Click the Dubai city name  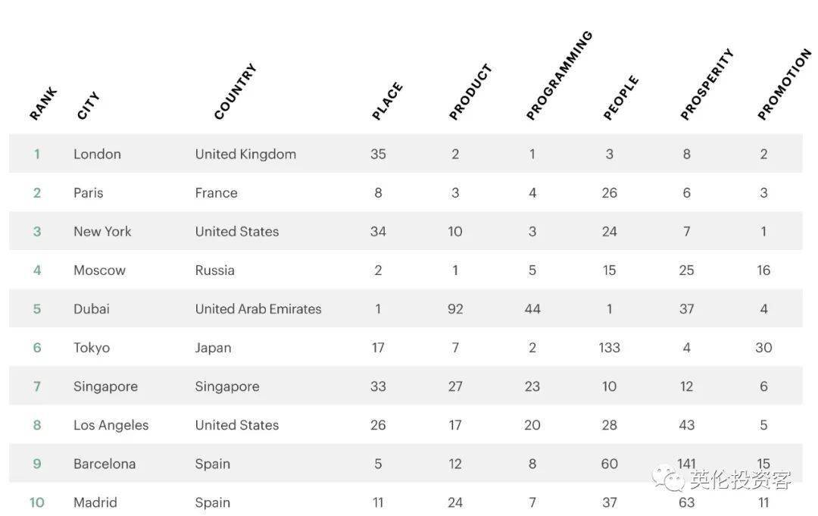[x=92, y=308]
